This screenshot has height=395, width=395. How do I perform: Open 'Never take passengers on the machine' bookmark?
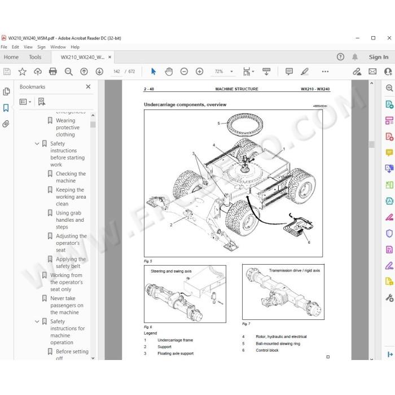click(x=67, y=305)
